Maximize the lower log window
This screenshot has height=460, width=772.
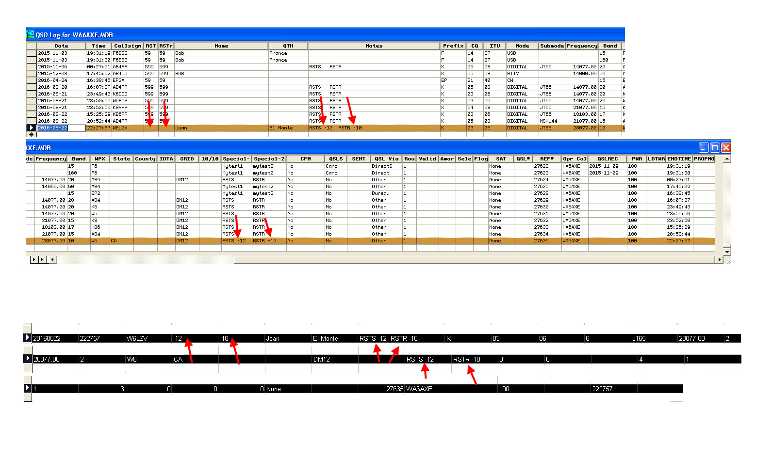(715, 148)
